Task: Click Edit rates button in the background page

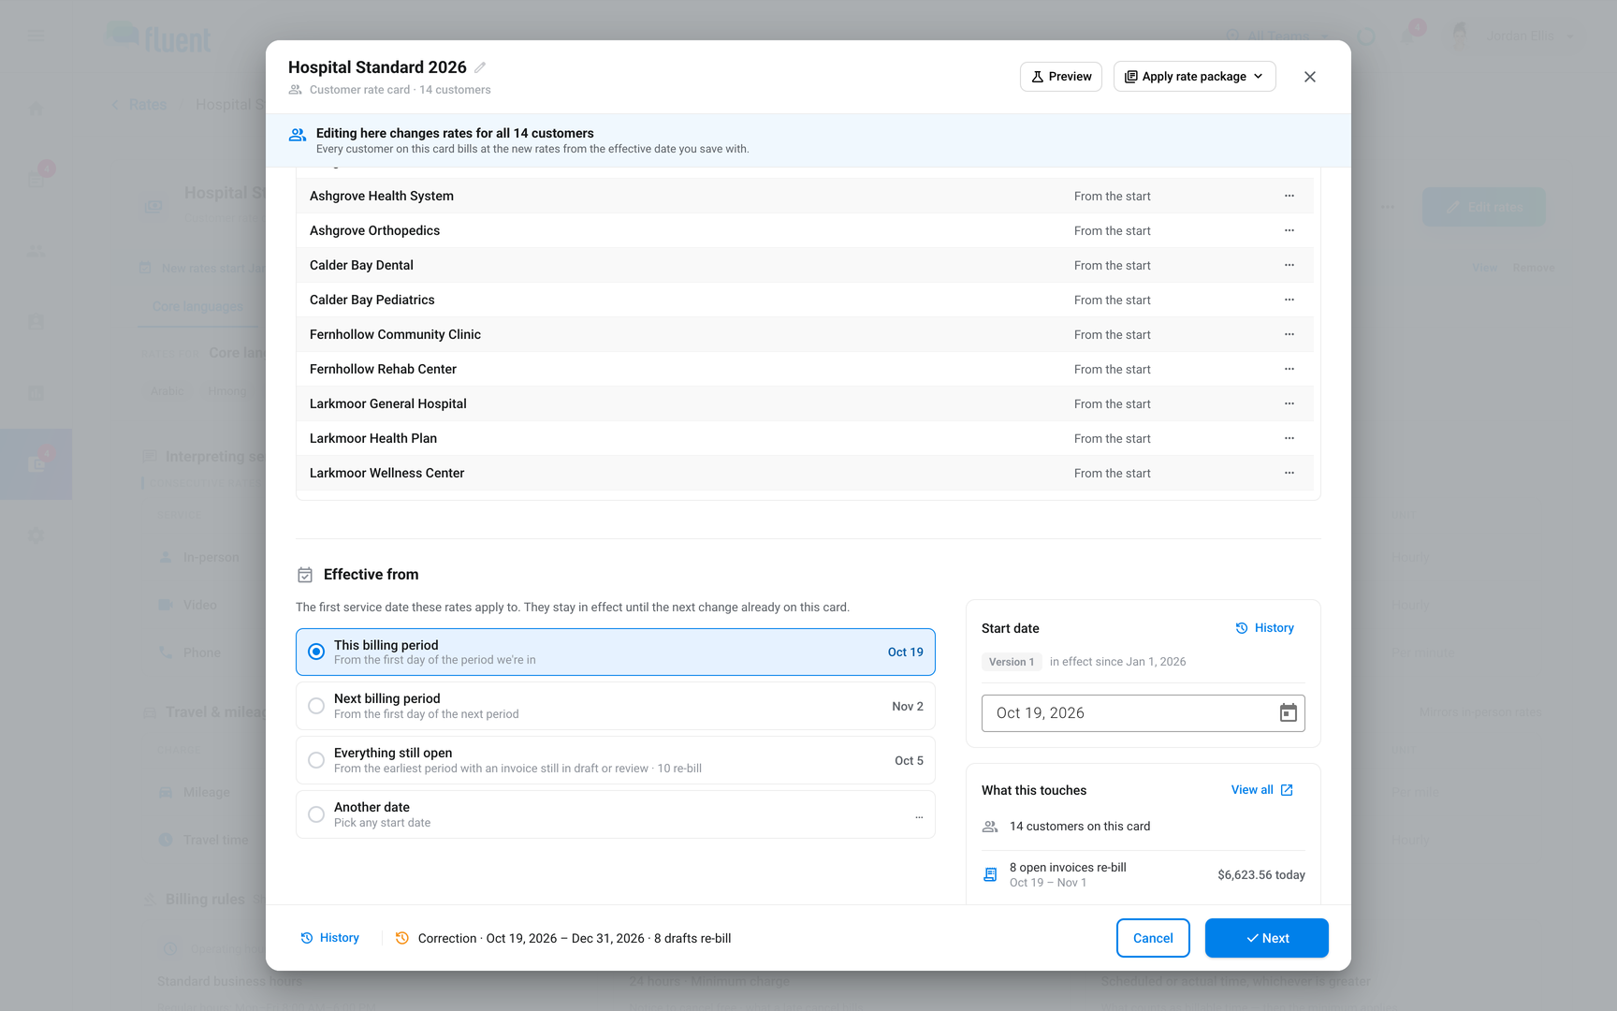Action: [x=1484, y=207]
